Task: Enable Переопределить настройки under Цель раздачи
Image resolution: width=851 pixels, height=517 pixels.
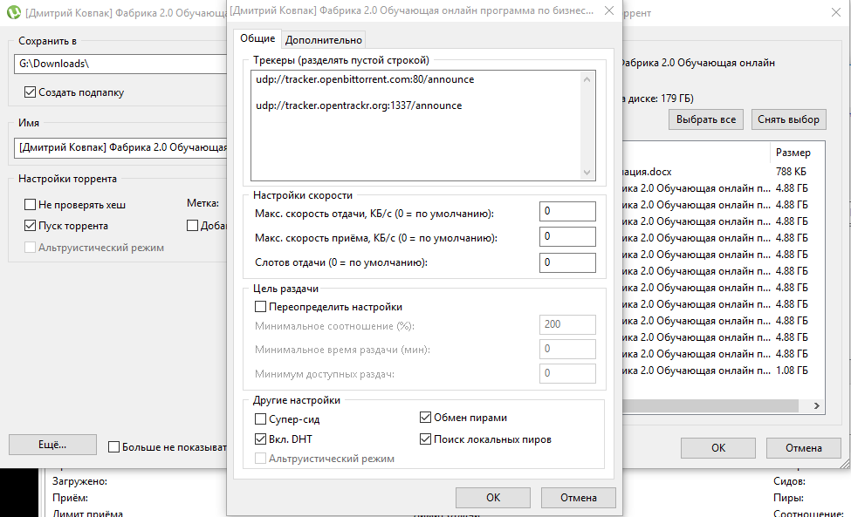Action: point(258,306)
